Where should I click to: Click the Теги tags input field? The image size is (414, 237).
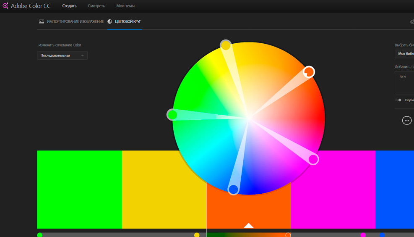click(405, 82)
